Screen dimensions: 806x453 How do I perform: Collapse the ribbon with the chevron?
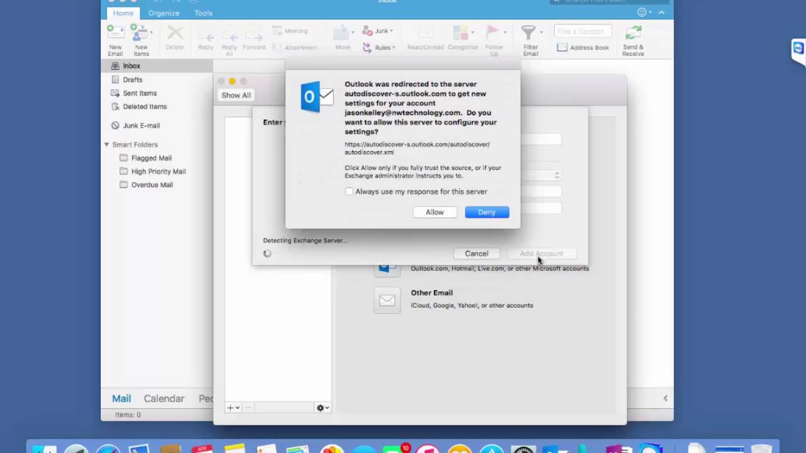click(661, 13)
